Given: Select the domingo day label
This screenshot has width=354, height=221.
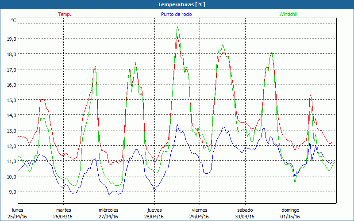Looking at the screenshot, I should point(290,210).
